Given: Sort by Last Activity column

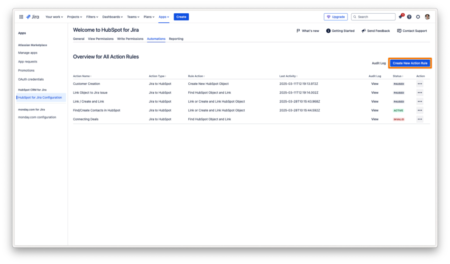Looking at the screenshot, I should [288, 76].
